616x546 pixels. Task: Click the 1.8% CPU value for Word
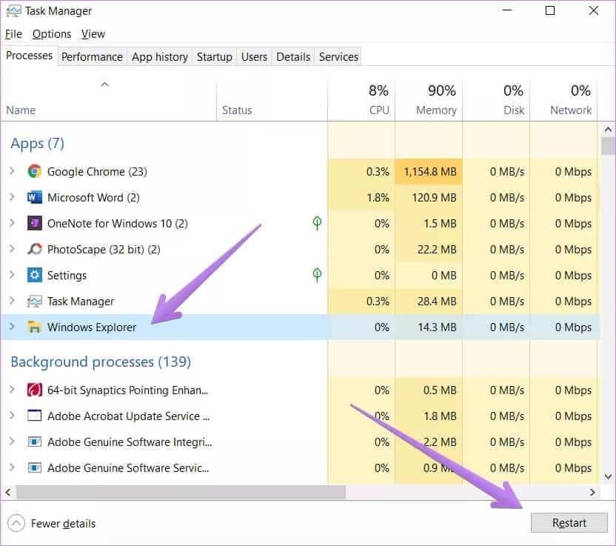pyautogui.click(x=378, y=197)
